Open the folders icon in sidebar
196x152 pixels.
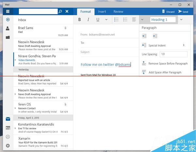(8, 37)
